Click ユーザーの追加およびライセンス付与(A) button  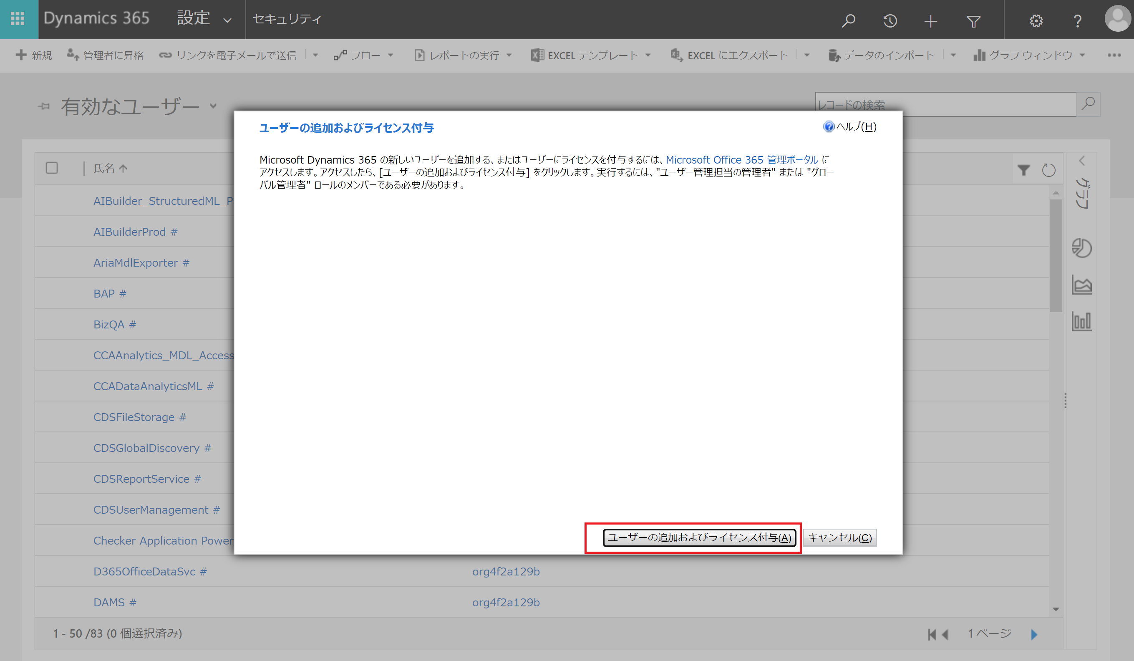[699, 538]
